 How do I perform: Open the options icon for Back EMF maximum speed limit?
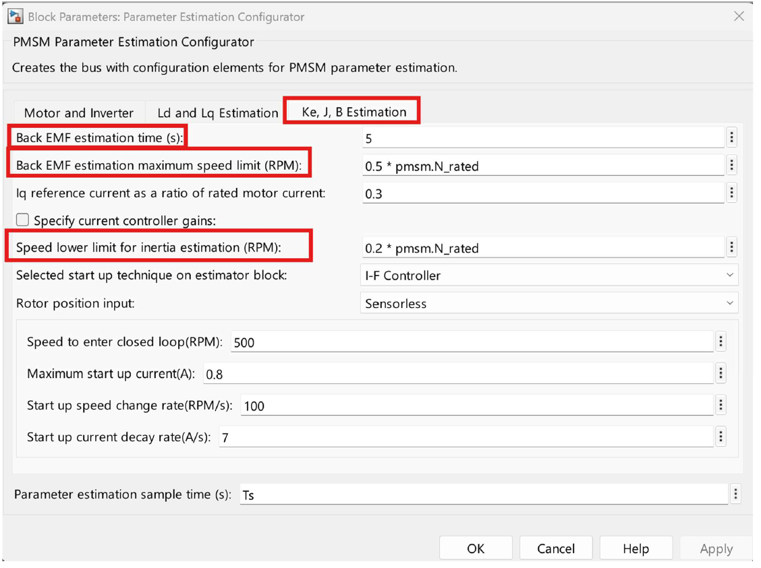(731, 166)
